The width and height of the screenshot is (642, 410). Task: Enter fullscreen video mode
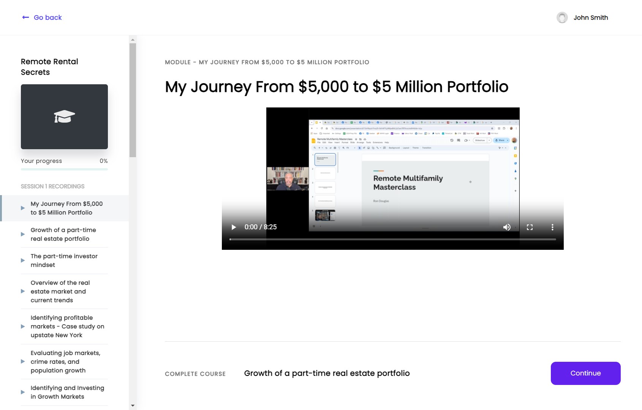pos(530,227)
